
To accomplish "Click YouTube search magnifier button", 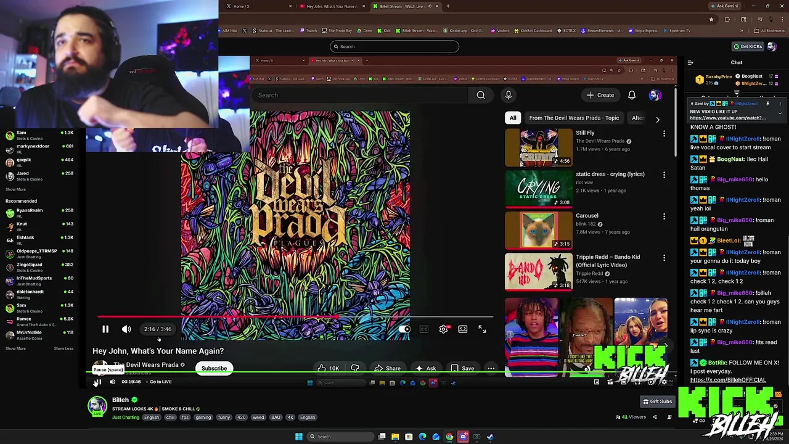I will click(481, 95).
